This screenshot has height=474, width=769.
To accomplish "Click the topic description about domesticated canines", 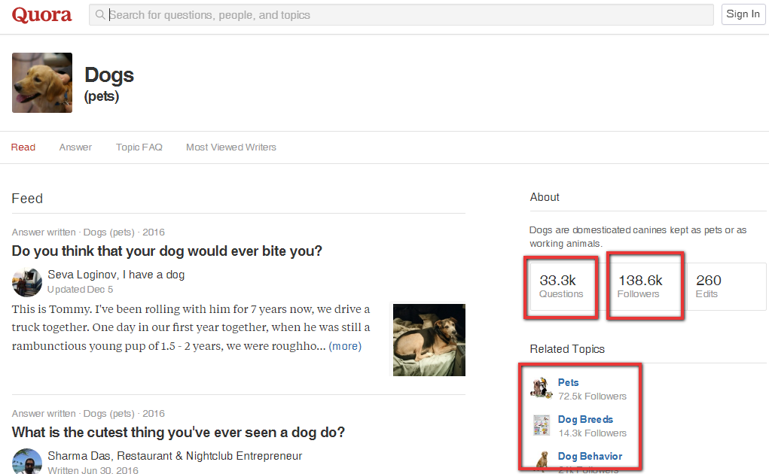I will (x=637, y=236).
